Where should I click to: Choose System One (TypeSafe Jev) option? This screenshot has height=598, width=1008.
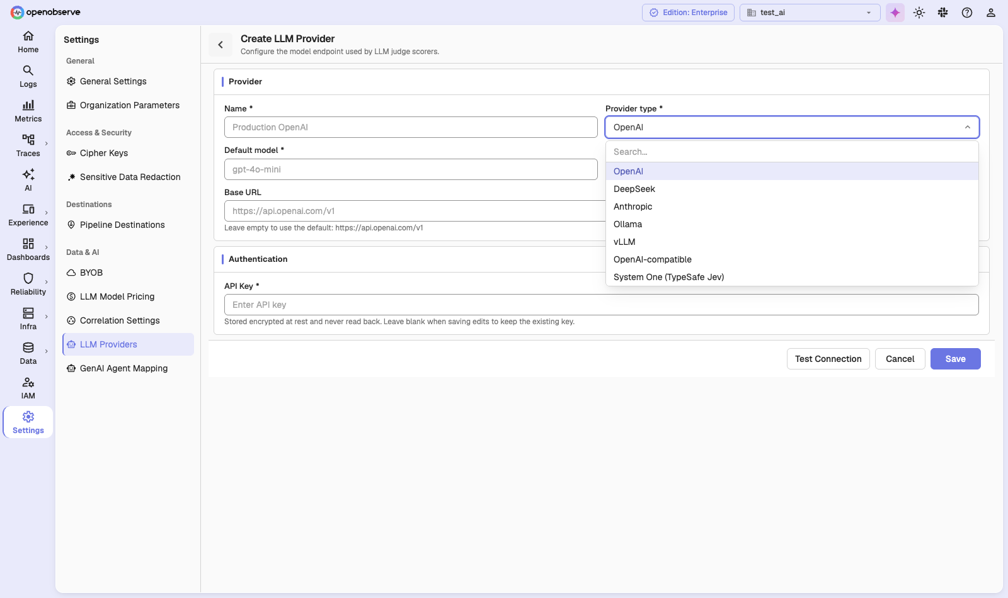tap(792, 277)
